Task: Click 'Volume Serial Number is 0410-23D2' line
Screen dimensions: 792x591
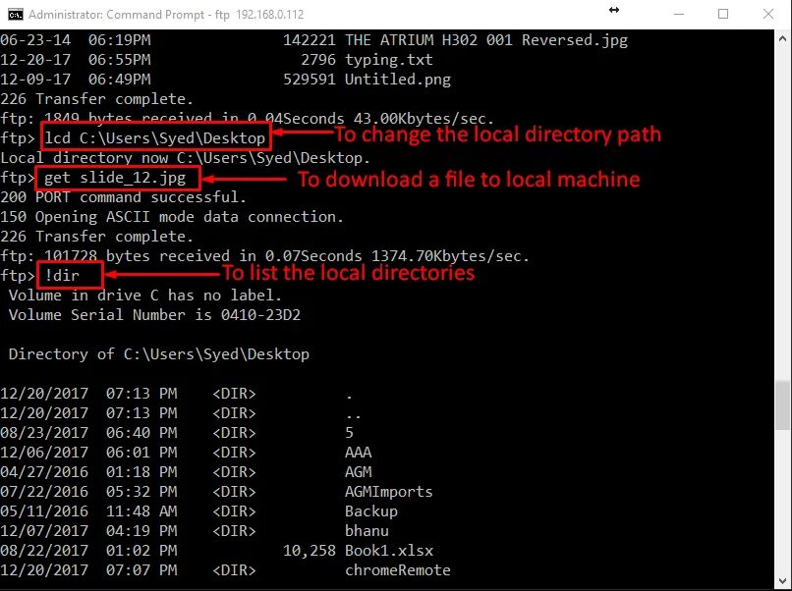Action: [154, 315]
